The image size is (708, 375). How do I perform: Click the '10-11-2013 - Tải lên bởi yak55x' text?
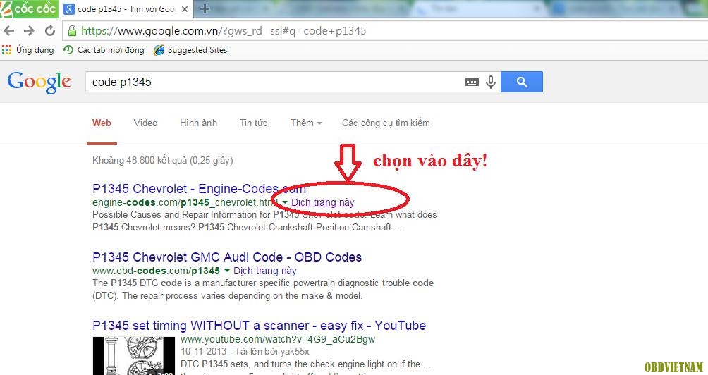coord(245,352)
